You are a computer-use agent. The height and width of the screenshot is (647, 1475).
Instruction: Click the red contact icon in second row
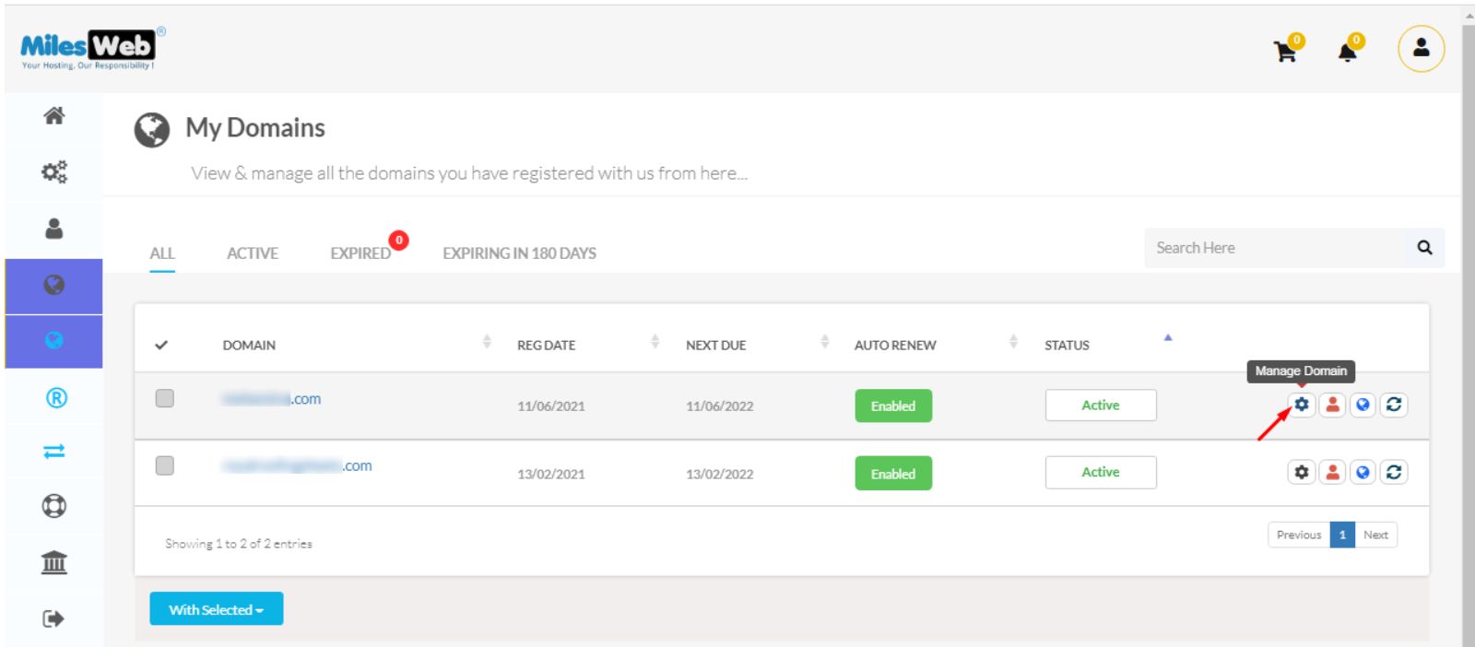pyautogui.click(x=1332, y=472)
